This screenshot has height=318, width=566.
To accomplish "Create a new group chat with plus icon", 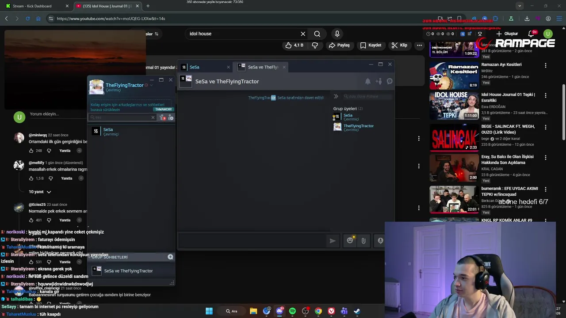I will click(x=170, y=257).
